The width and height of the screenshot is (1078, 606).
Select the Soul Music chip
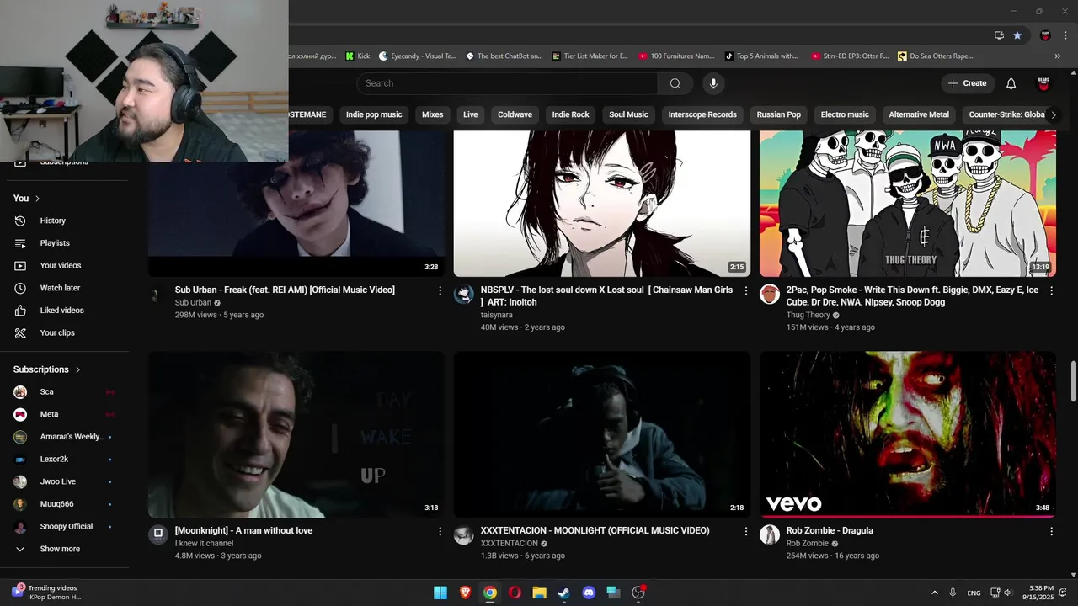628,114
